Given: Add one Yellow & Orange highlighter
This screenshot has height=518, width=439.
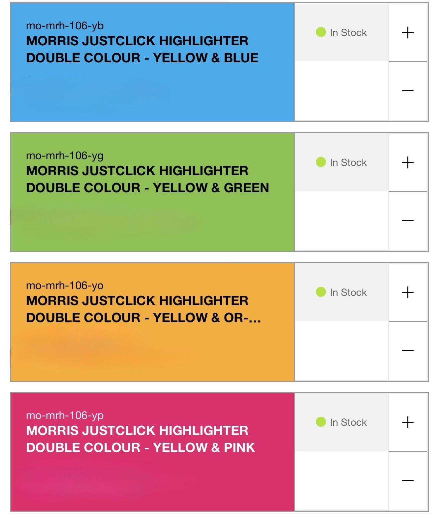Looking at the screenshot, I should pos(408,292).
